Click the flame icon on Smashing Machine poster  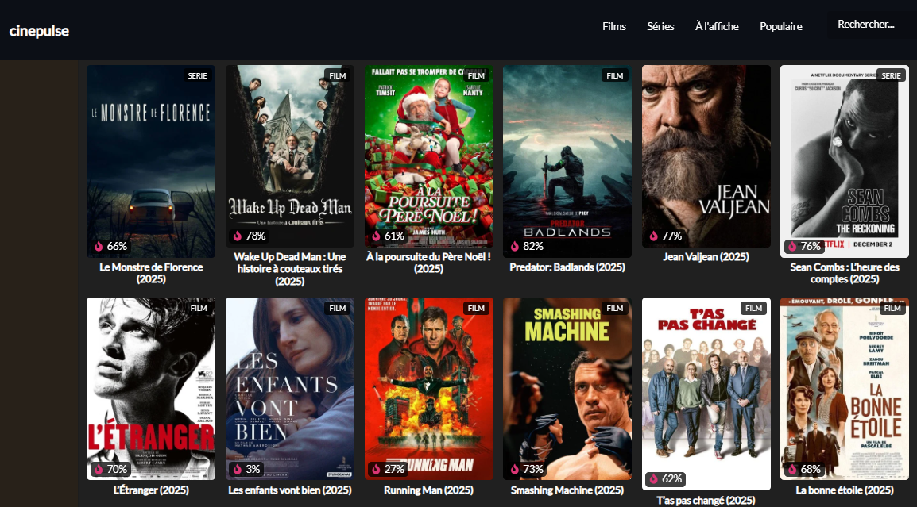click(x=515, y=469)
